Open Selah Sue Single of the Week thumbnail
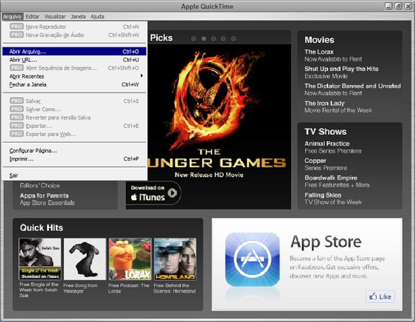This screenshot has width=415, height=322. point(40,259)
